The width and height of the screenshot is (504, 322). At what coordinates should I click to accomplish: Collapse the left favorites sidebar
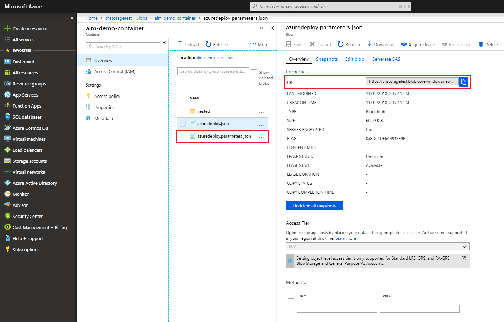pos(72,18)
